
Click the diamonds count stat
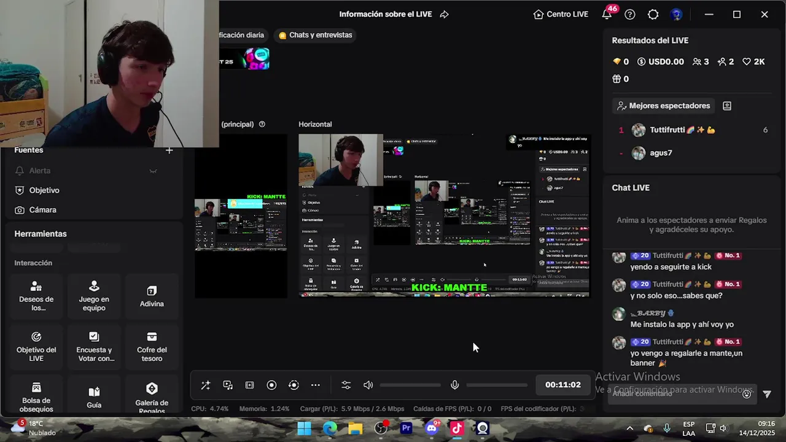(621, 61)
